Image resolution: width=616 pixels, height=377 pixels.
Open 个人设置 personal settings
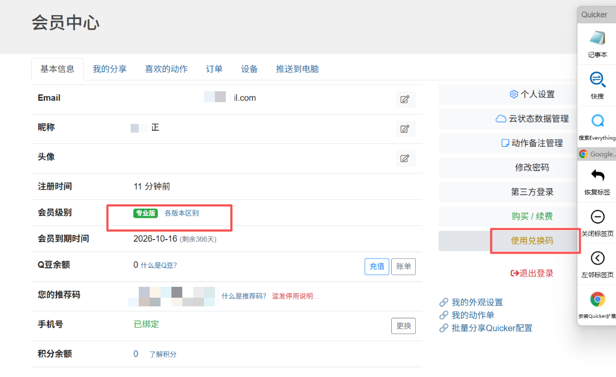tap(532, 94)
